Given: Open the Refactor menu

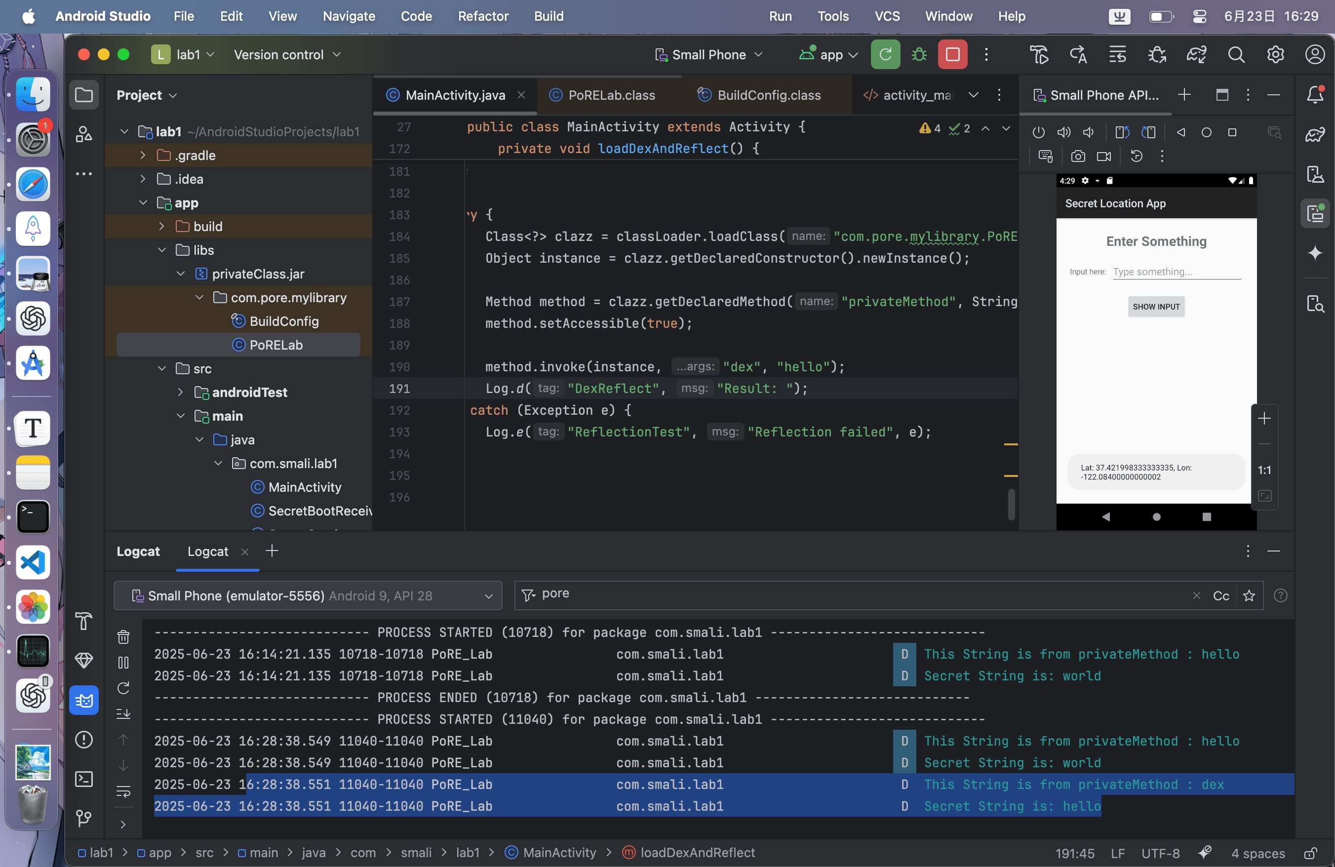Looking at the screenshot, I should [482, 16].
